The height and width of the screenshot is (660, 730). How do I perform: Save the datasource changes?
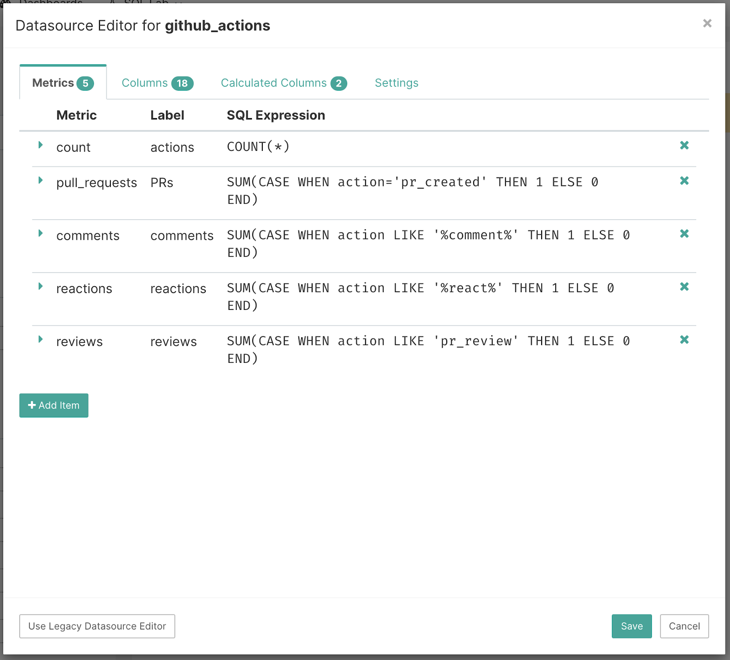pos(631,626)
